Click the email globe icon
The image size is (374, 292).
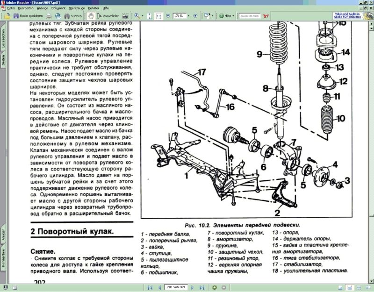coord(58,16)
